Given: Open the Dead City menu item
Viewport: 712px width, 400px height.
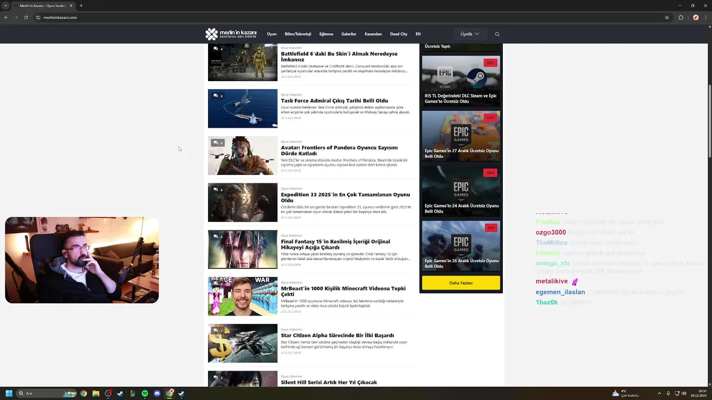Looking at the screenshot, I should coord(398,34).
